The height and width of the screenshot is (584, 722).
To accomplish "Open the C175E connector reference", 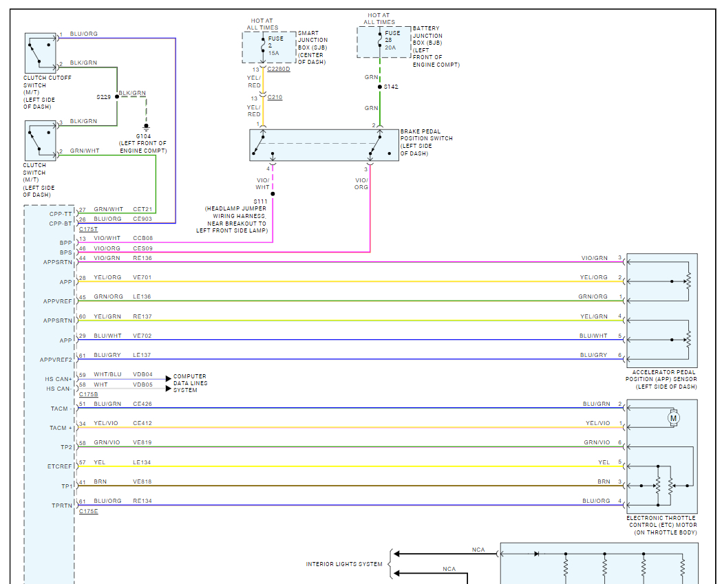I will 88,511.
